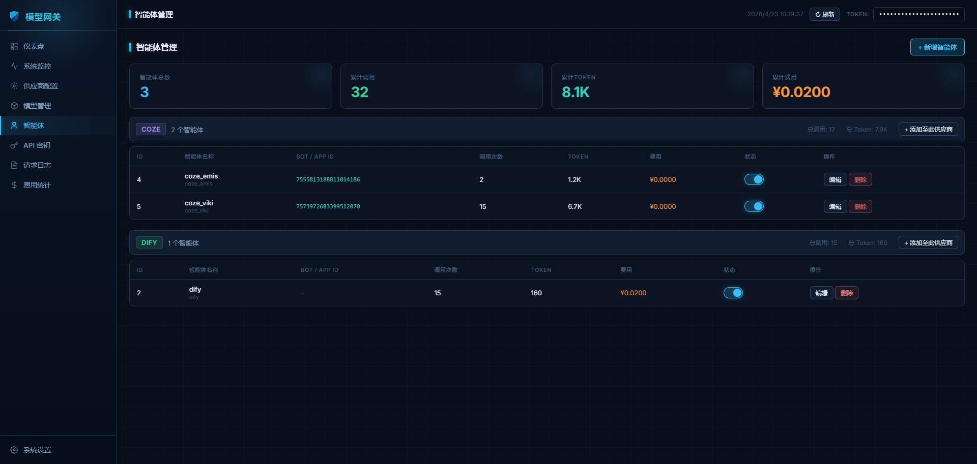Click the timestamp 2026/4/23 10:19:37
This screenshot has height=464, width=977.
(775, 14)
